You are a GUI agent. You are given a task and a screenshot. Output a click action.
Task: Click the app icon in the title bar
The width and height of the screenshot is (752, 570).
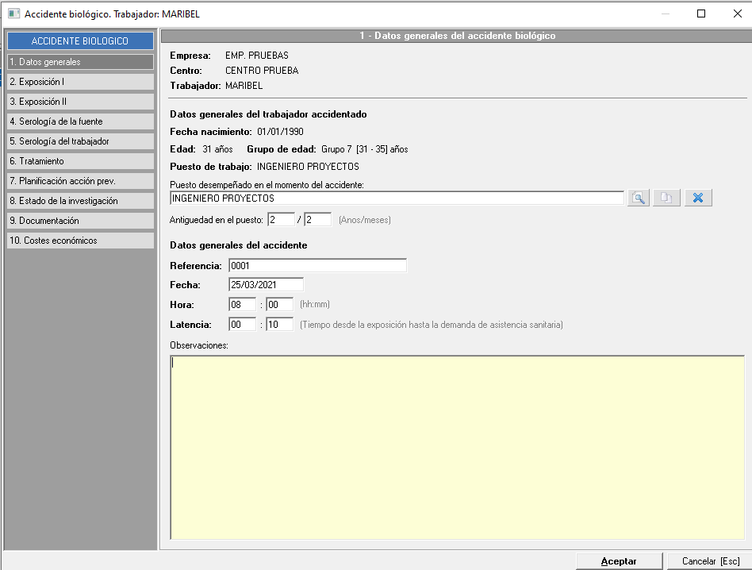(x=13, y=13)
